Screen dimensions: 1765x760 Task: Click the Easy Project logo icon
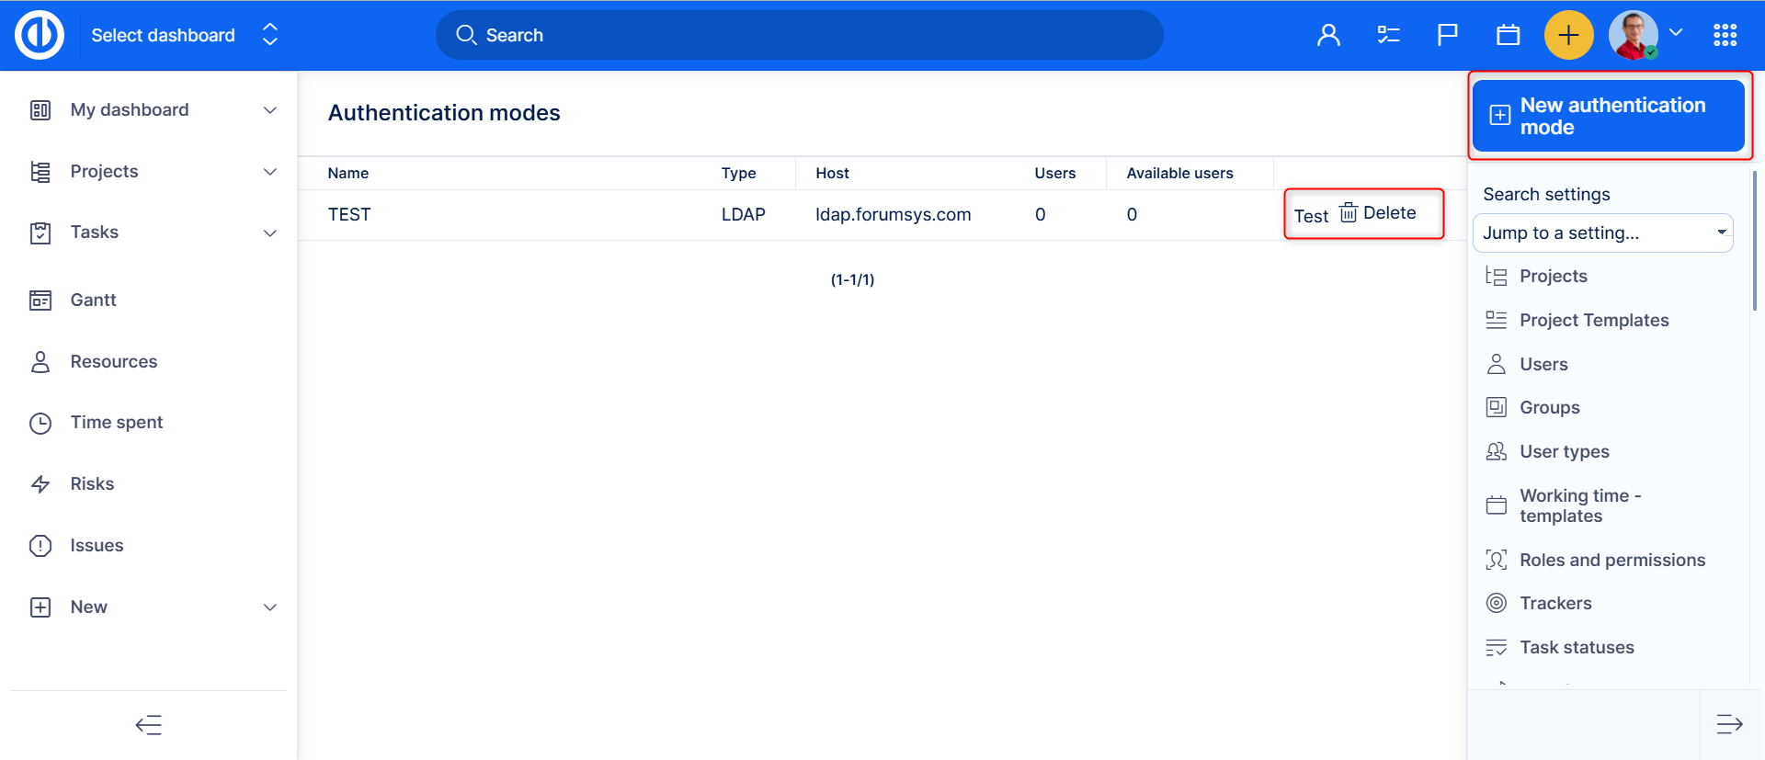tap(40, 36)
